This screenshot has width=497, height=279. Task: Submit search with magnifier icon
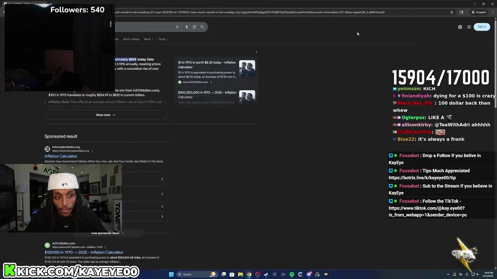tap(202, 27)
